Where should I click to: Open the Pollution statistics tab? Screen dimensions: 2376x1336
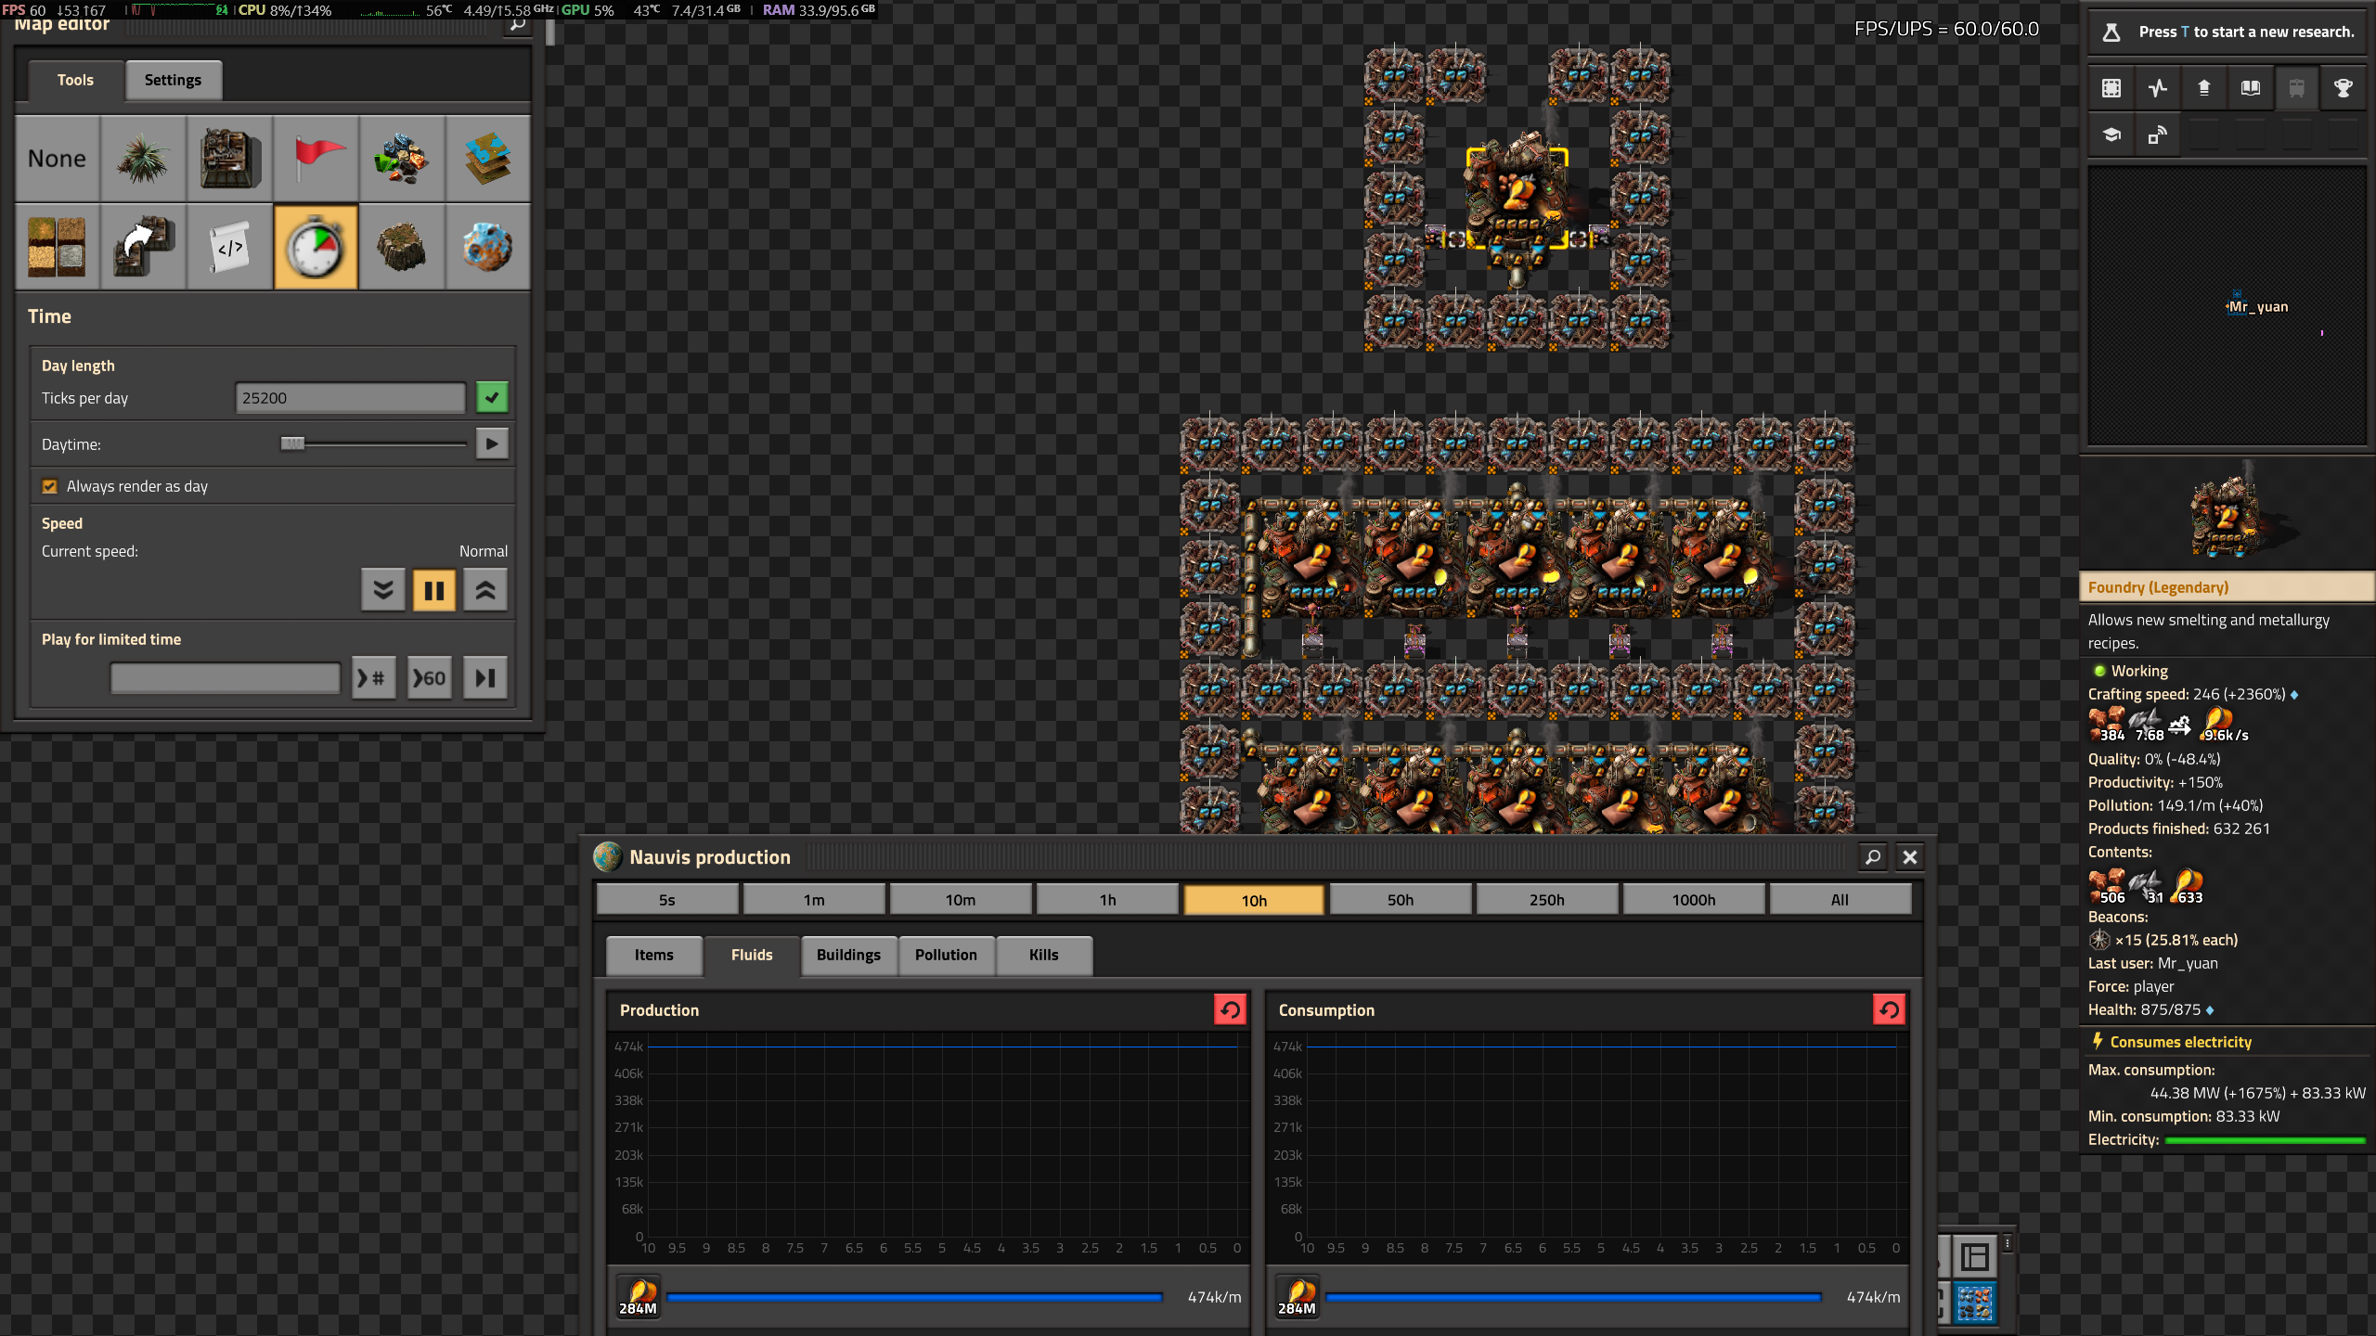click(x=945, y=955)
